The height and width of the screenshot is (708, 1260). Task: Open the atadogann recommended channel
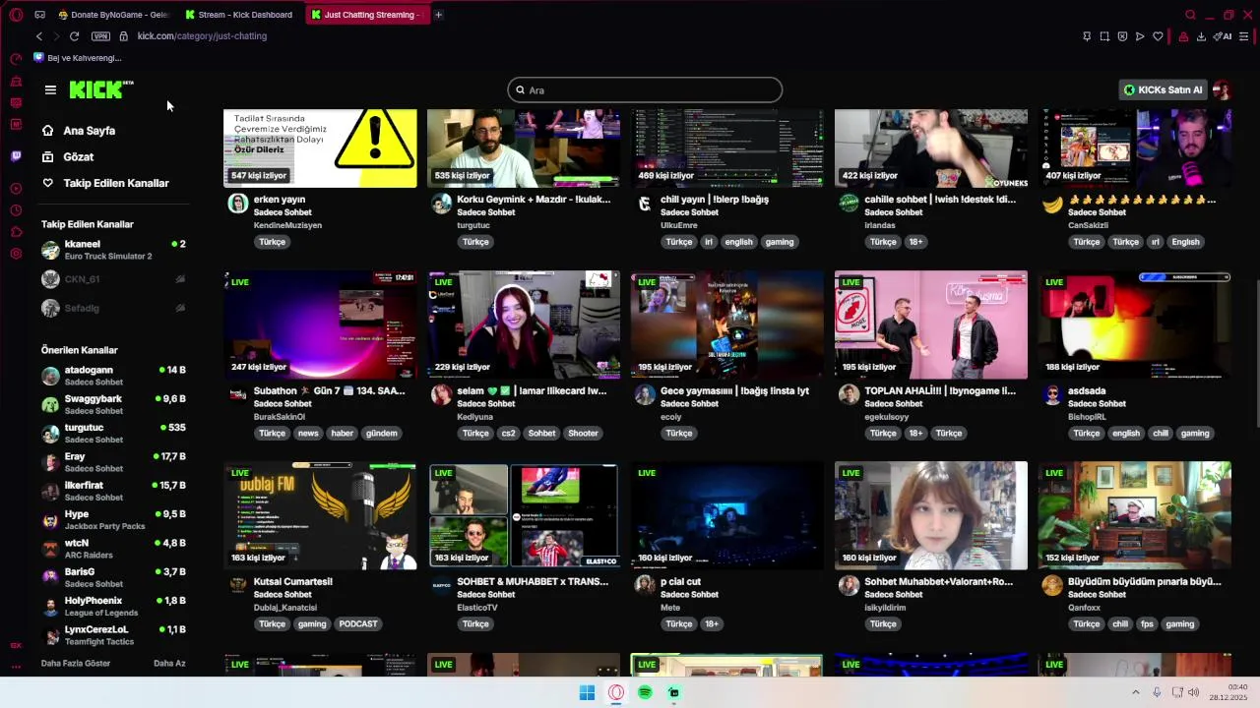coord(113,376)
